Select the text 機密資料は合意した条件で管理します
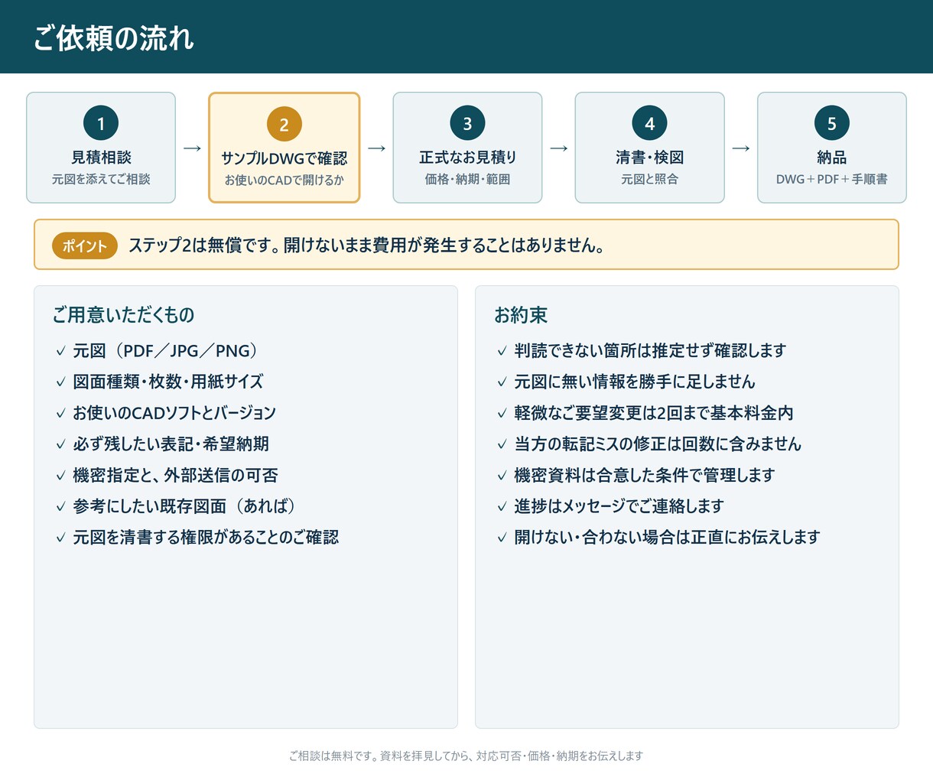Image resolution: width=933 pixels, height=777 pixels. pos(645,475)
